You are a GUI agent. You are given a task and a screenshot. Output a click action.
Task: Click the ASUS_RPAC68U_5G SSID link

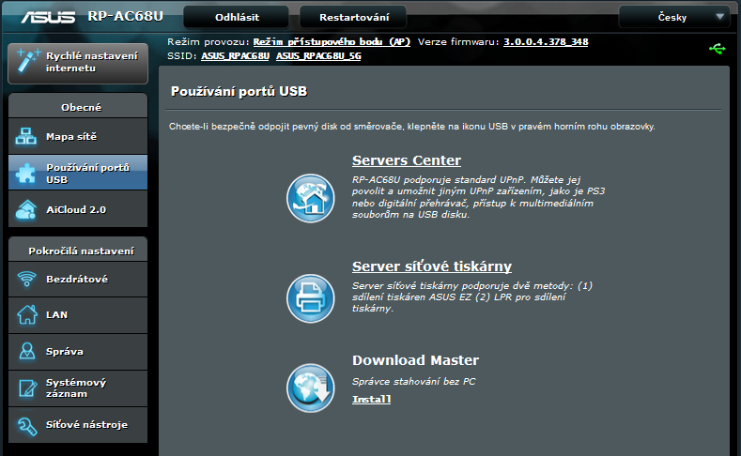click(318, 55)
